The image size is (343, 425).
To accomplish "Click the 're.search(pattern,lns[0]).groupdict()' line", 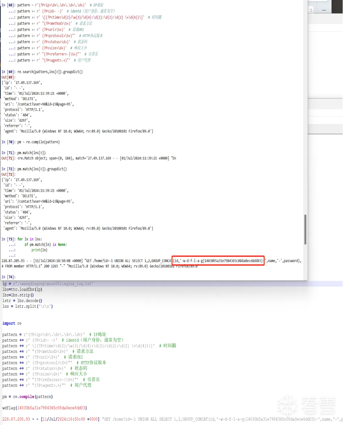I will (x=50, y=72).
